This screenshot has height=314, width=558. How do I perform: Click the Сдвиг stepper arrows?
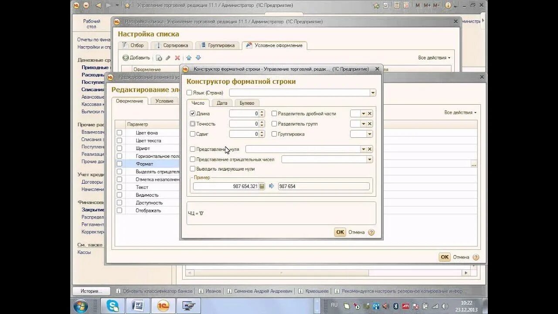tap(262, 134)
